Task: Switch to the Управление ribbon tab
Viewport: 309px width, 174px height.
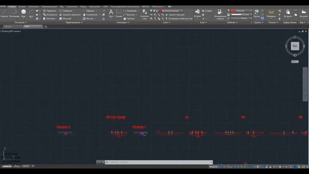Action: coord(72,6)
